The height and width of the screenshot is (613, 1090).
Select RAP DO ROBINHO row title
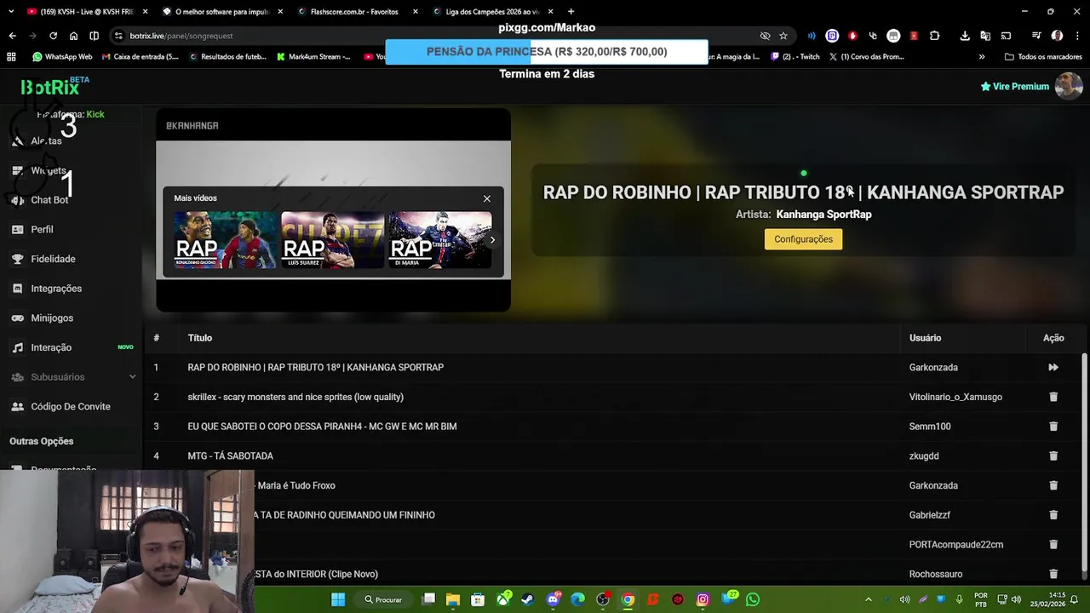click(315, 368)
